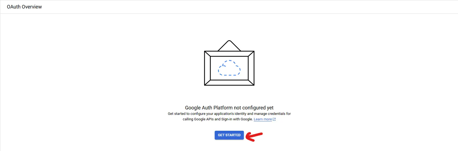Viewport: 458px width, 151px height.
Task: Click the word "Overview" in the header
Action: (32, 7)
